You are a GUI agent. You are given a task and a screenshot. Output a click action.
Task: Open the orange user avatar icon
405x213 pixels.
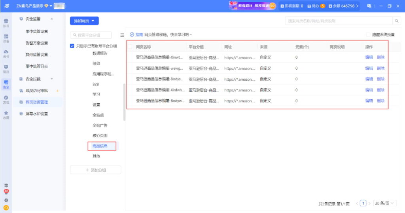tap(6, 207)
